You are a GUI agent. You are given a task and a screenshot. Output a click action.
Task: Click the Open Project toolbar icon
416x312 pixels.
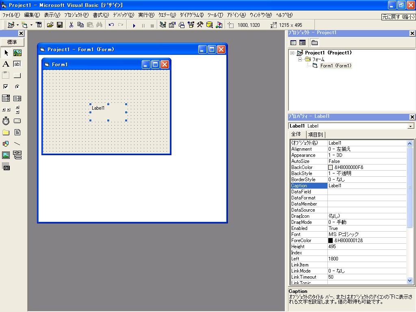(50, 25)
